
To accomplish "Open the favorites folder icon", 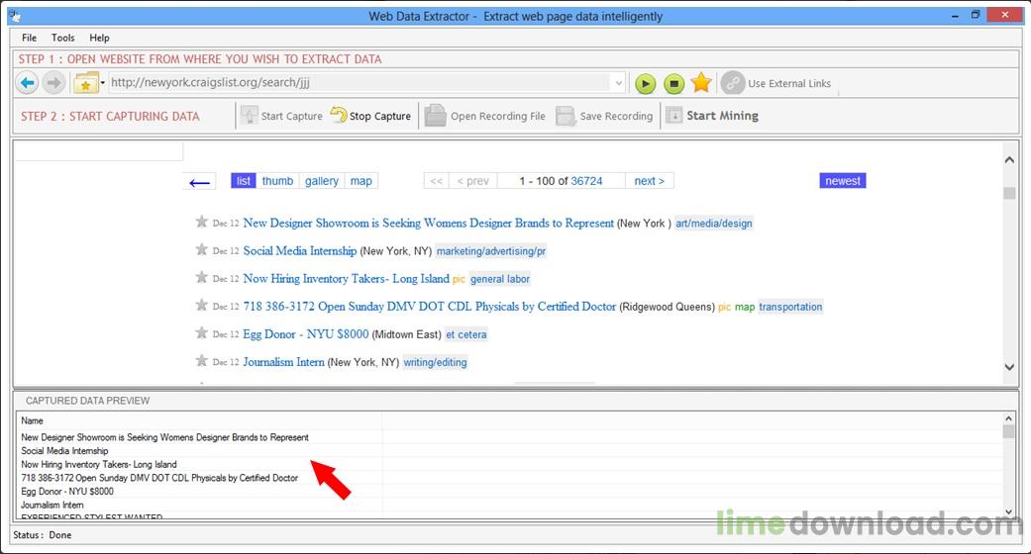I will pyautogui.click(x=85, y=83).
